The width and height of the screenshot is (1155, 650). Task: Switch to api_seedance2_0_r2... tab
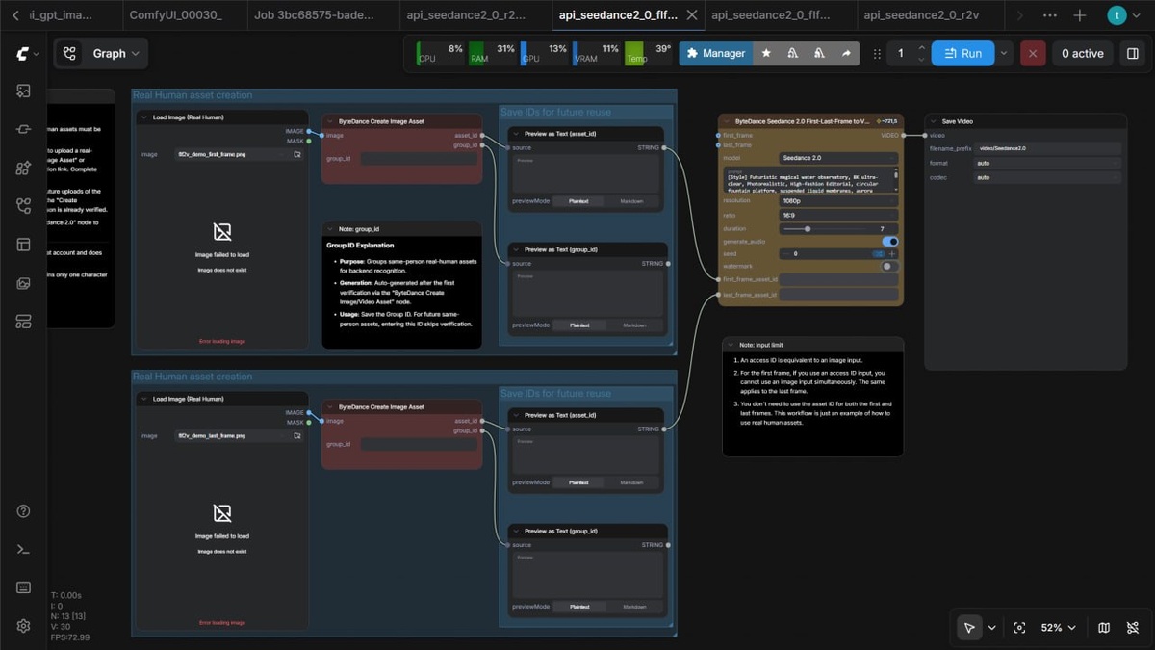point(466,15)
